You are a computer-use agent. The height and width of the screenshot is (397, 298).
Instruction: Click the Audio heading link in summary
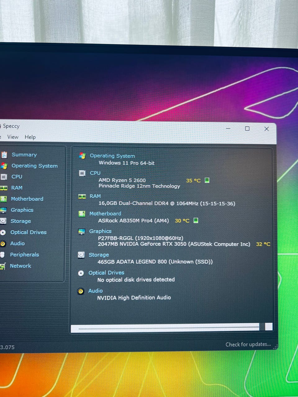coord(95,291)
